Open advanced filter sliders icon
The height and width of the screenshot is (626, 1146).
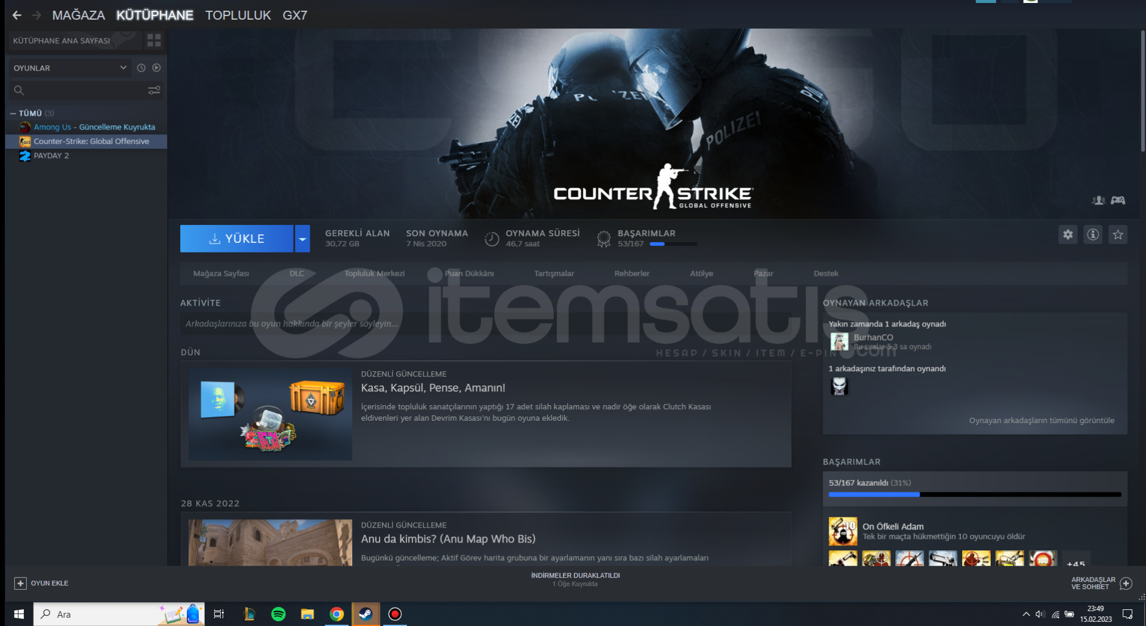pyautogui.click(x=154, y=90)
